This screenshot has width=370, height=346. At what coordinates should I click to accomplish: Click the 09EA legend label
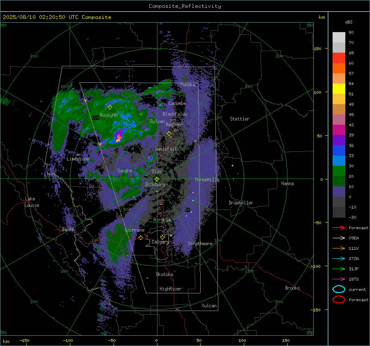pyautogui.click(x=354, y=238)
